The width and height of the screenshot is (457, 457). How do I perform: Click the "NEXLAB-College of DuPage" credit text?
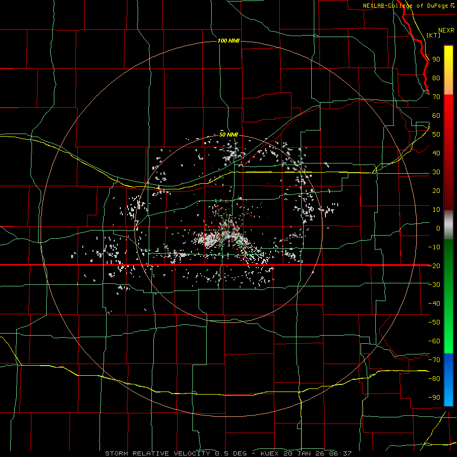pyautogui.click(x=406, y=6)
